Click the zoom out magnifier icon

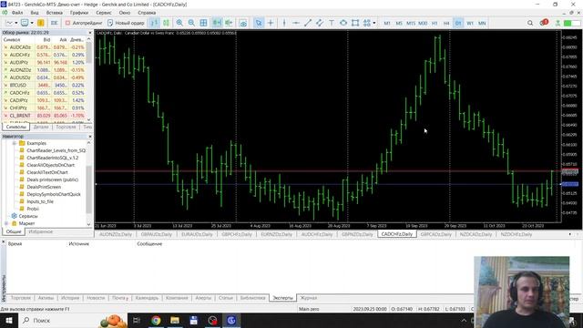coord(191,23)
